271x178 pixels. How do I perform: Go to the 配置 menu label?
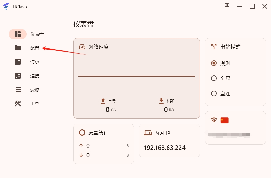(x=35, y=48)
